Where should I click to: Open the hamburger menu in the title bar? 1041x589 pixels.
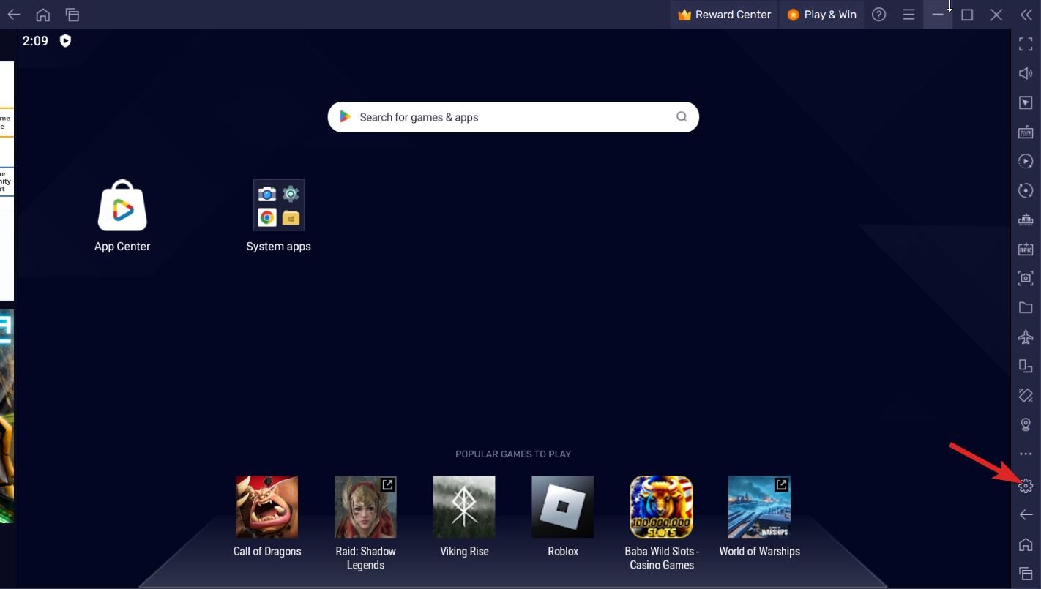click(x=908, y=15)
